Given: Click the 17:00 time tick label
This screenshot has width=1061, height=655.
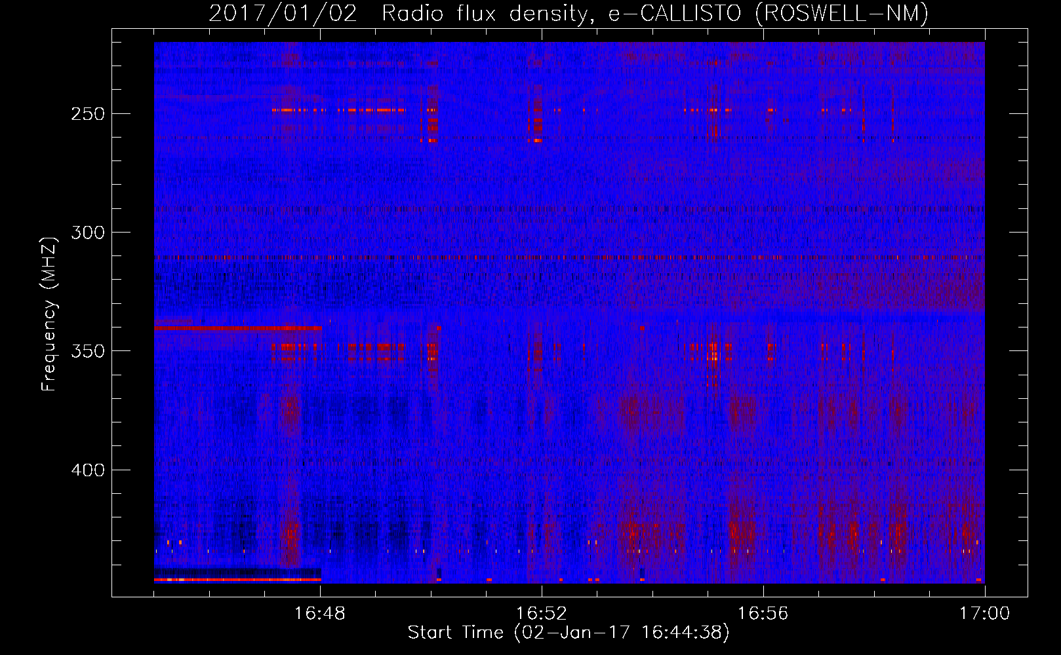Looking at the screenshot, I should tap(984, 614).
